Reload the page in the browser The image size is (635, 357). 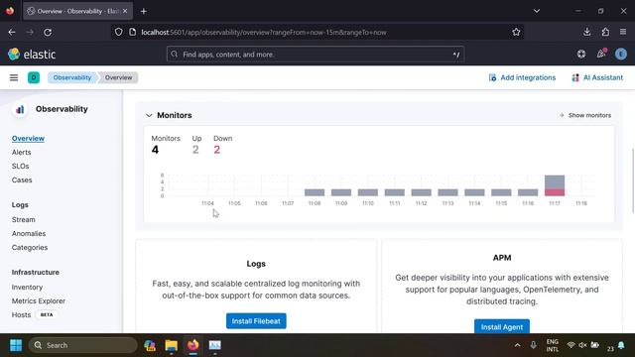(48, 32)
